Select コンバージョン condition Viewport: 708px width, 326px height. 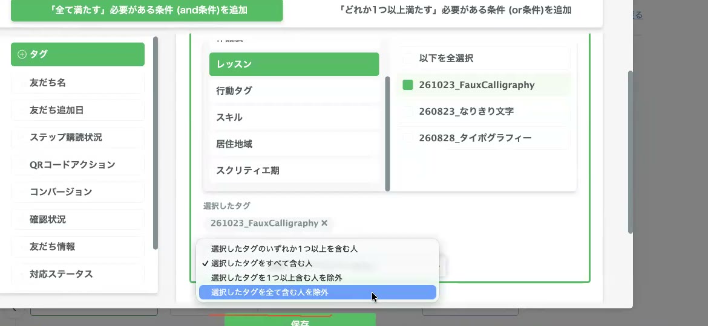click(77, 192)
